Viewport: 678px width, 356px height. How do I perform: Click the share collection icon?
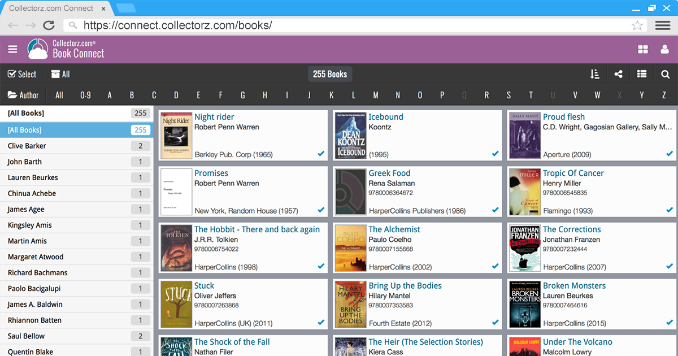[619, 74]
